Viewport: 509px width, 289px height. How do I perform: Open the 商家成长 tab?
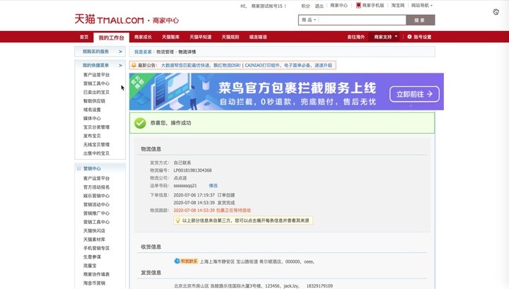pyautogui.click(x=143, y=37)
